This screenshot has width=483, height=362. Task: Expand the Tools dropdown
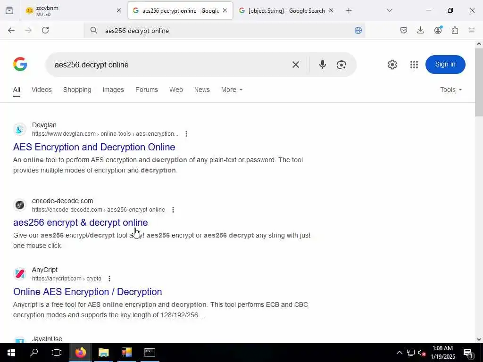[x=451, y=90]
